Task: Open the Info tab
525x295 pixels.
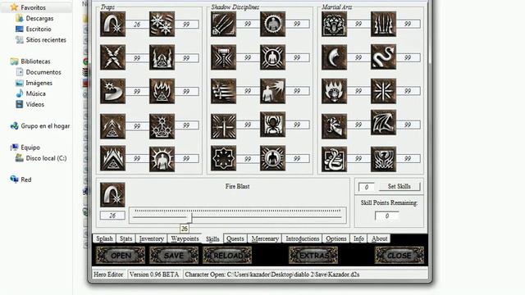Action: [x=358, y=238]
